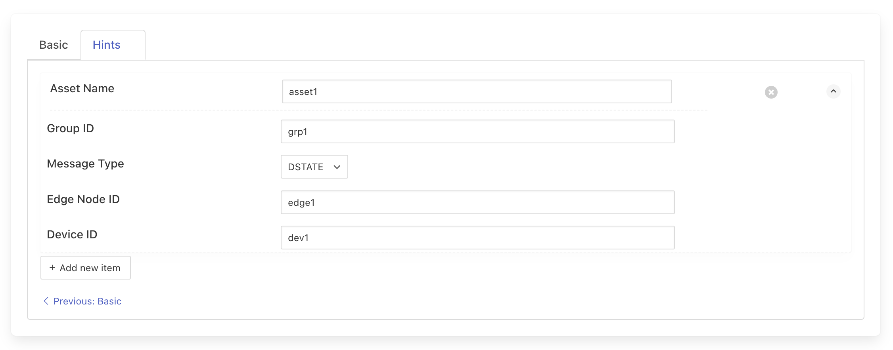Image resolution: width=893 pixels, height=350 pixels.
Task: Open the Message Type dropdown arrow
Action: 336,167
